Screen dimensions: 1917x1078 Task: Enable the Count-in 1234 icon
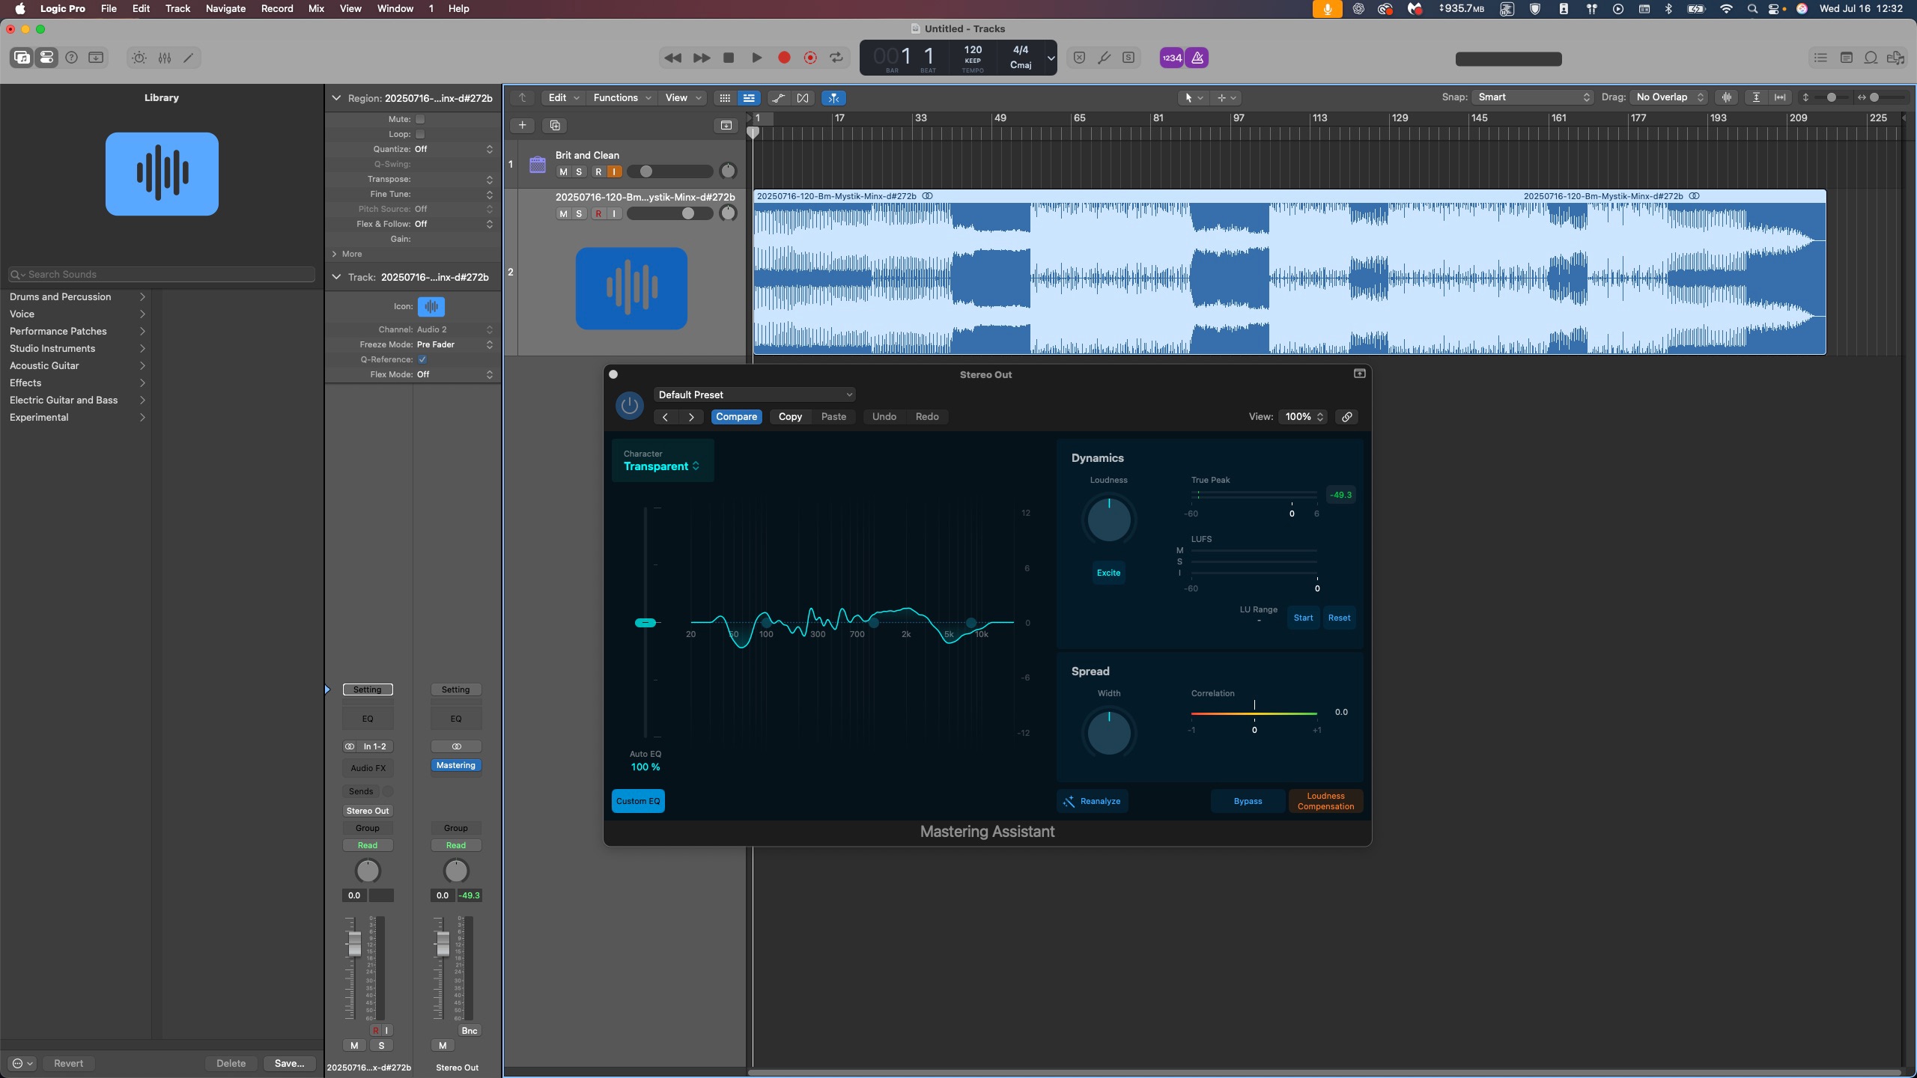(x=1170, y=58)
